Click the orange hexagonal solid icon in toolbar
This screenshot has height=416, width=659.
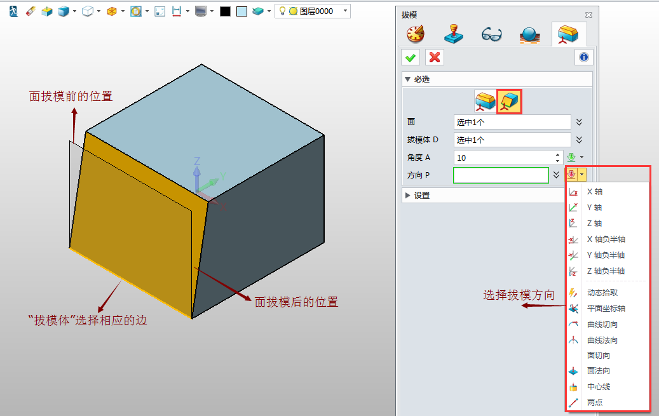pos(112,11)
